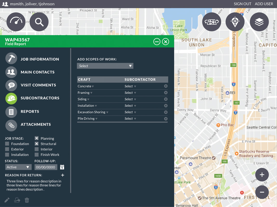
Task: Check the Foundation job stage box
Action: [x=7, y=144]
